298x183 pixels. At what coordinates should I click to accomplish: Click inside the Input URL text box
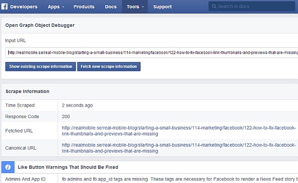tap(151, 53)
